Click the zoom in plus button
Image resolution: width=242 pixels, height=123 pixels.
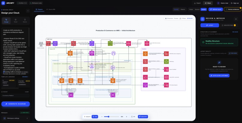[127, 117]
